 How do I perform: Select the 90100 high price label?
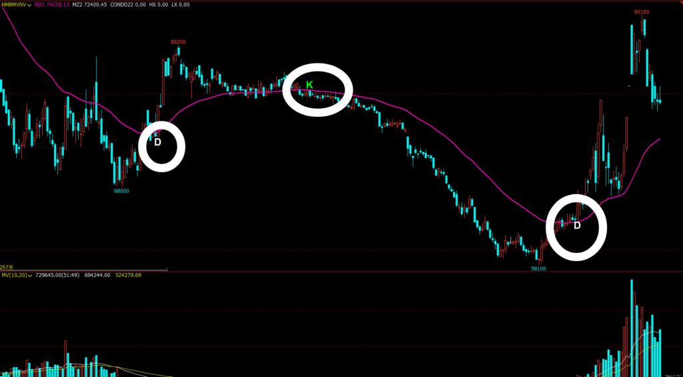click(x=642, y=12)
